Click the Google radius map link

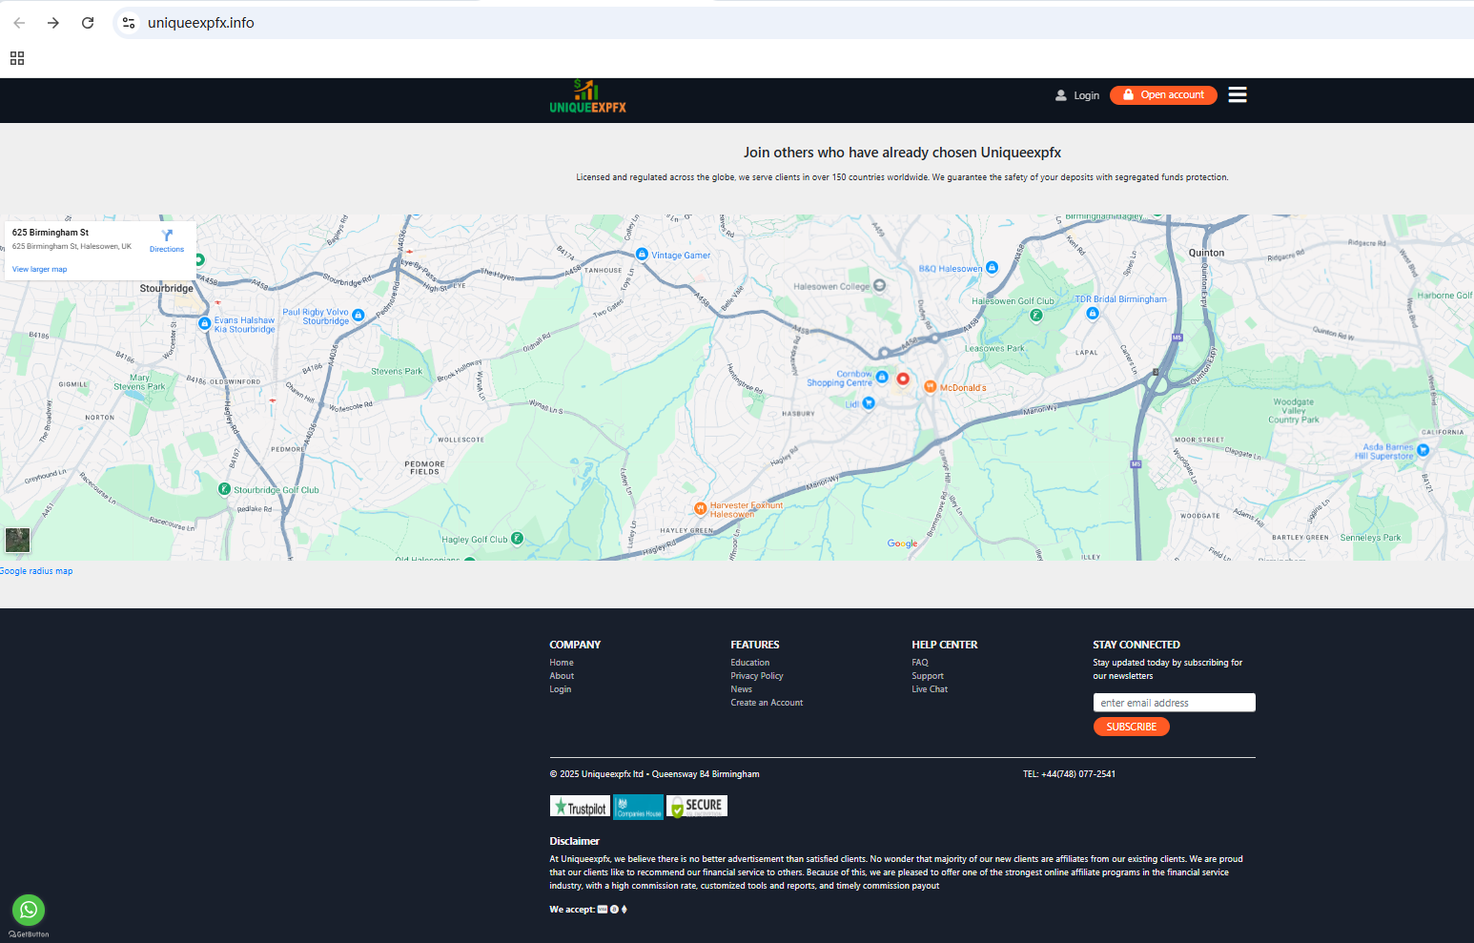point(36,571)
